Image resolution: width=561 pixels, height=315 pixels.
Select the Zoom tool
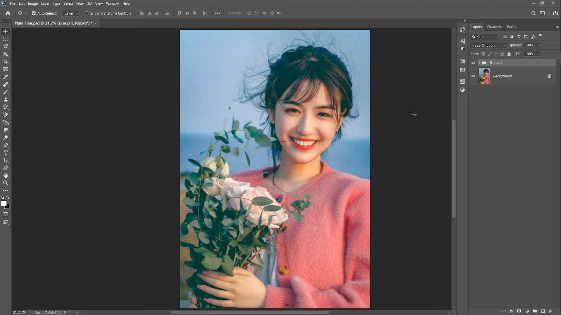coord(5,183)
